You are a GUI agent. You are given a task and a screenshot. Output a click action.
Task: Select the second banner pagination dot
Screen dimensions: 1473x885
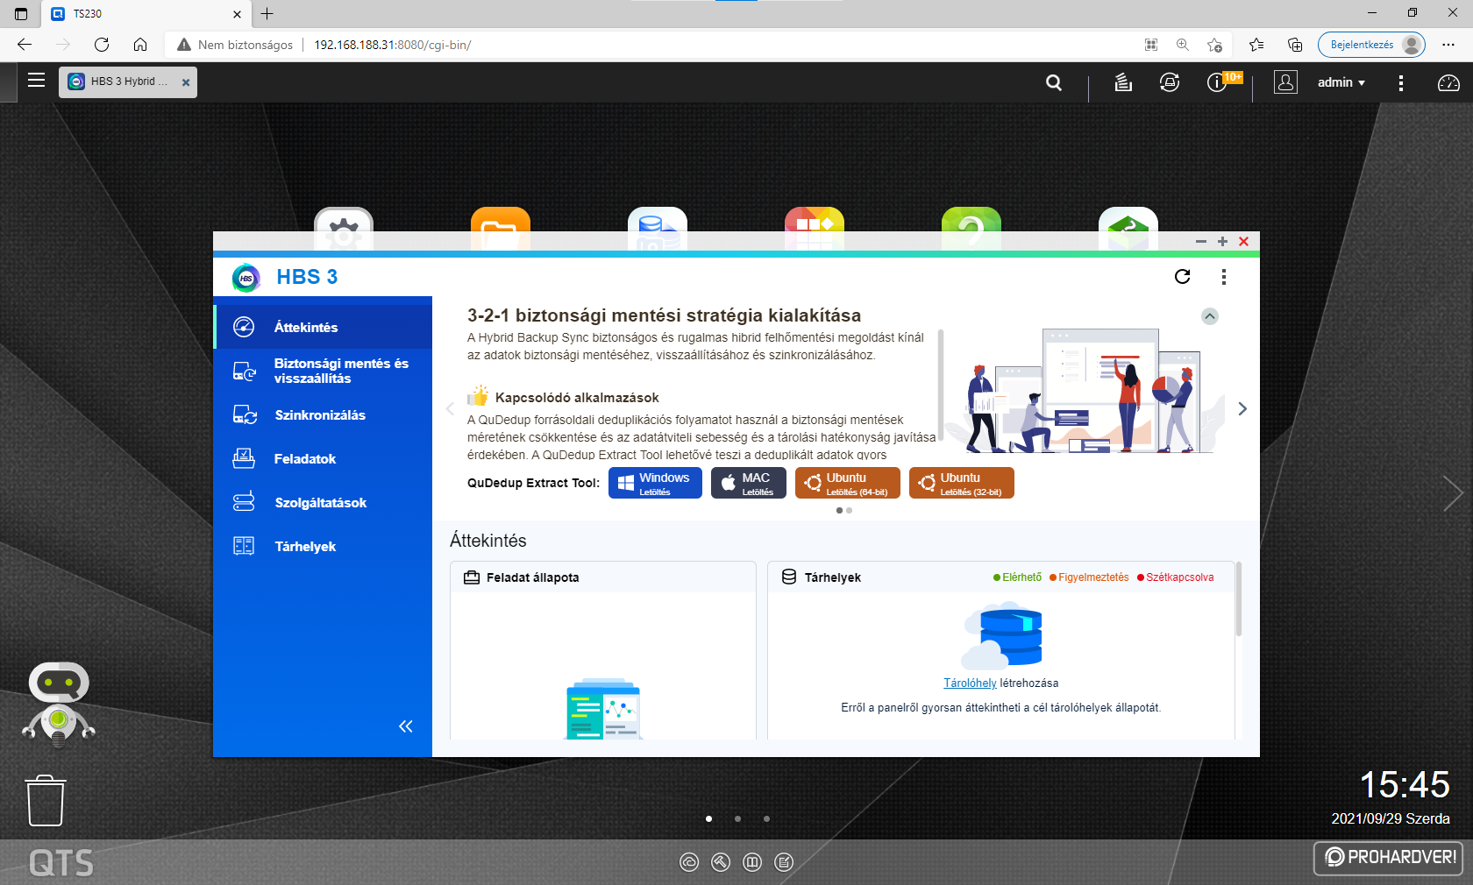click(x=849, y=510)
